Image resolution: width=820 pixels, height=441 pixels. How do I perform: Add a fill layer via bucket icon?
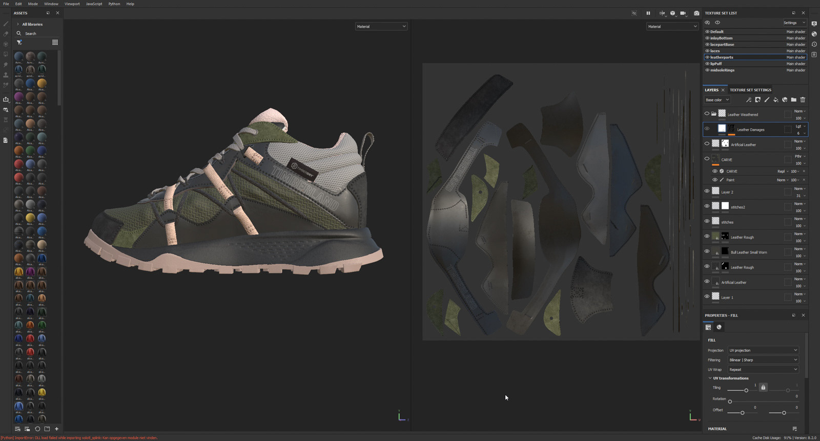tap(775, 100)
